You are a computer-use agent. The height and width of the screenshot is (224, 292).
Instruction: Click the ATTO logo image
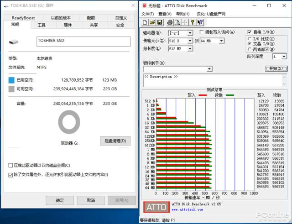[156, 207]
